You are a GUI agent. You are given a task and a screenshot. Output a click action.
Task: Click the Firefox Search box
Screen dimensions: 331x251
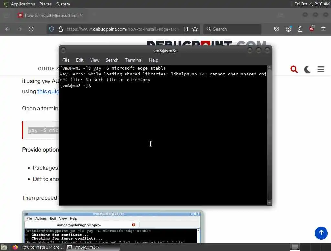click(x=232, y=29)
